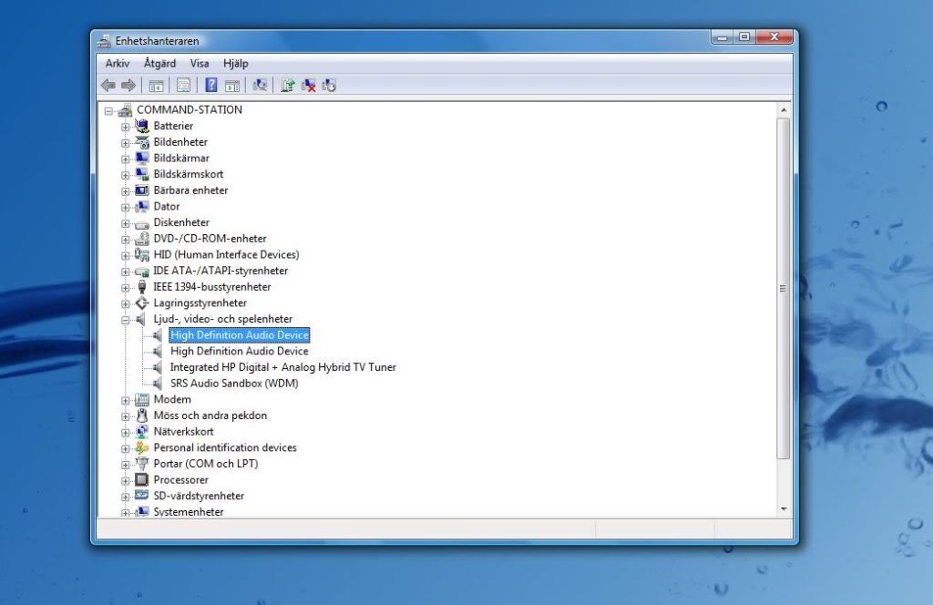Open the Visa menu
The image size is (933, 605).
[x=200, y=63]
